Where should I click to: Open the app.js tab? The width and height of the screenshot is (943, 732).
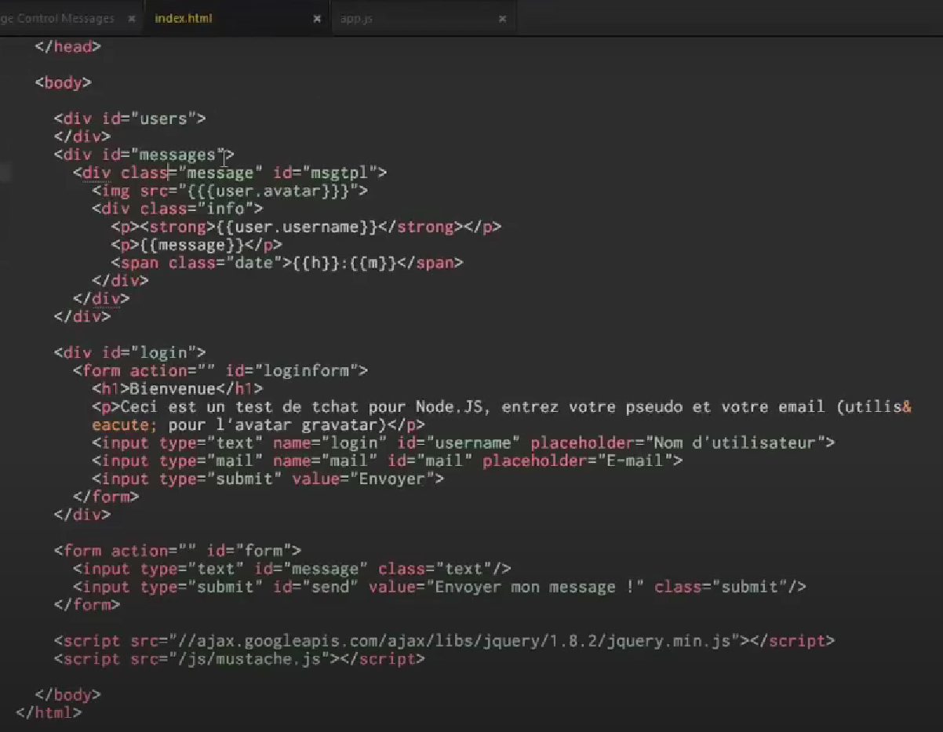356,18
